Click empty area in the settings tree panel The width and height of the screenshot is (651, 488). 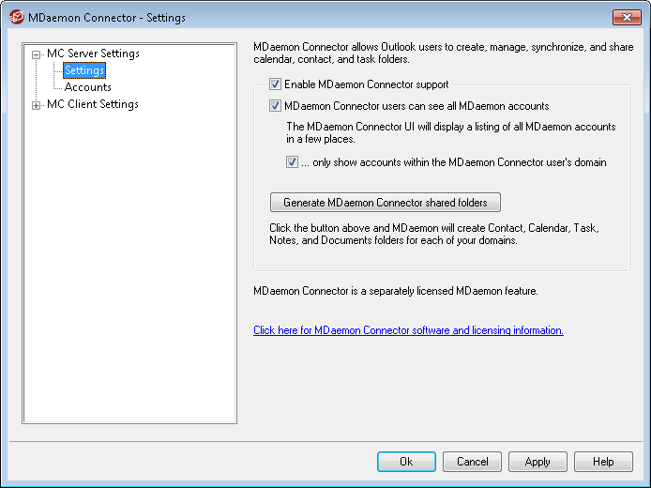tap(129, 282)
